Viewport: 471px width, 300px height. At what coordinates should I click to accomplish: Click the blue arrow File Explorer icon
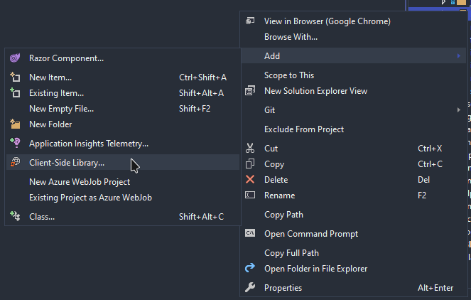click(250, 267)
